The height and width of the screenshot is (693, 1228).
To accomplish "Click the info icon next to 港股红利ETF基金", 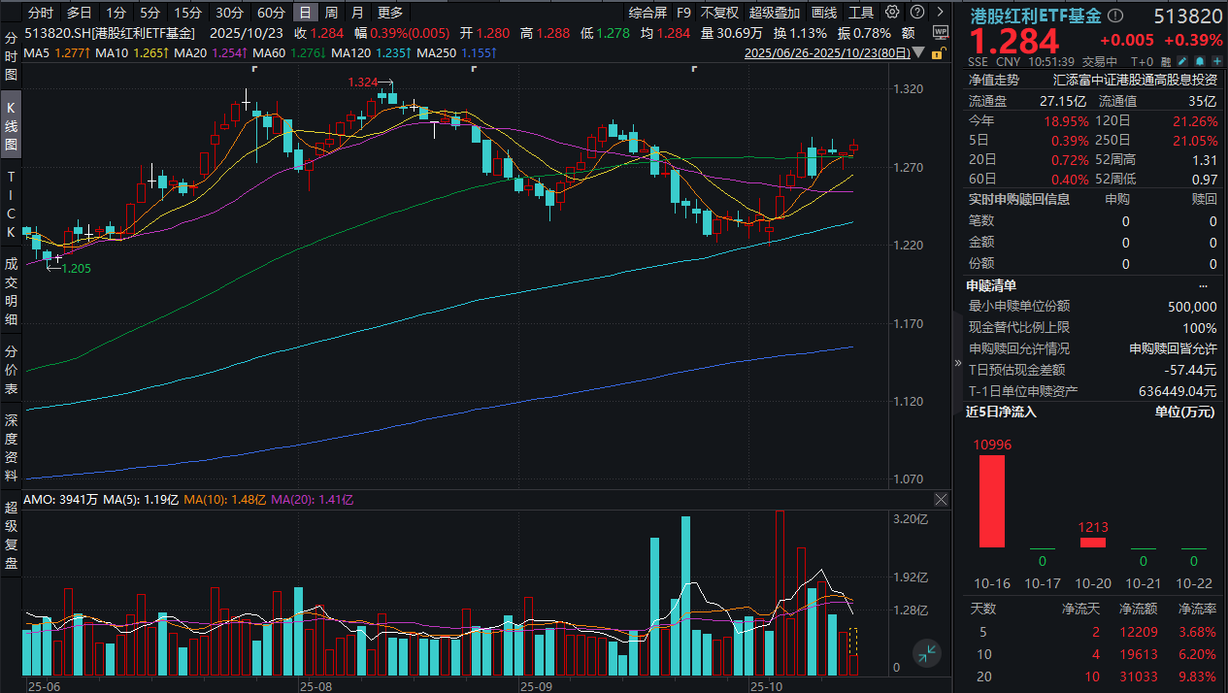I will pos(1114,16).
